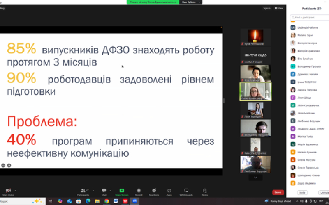Expand the Chat options arrow
Image resolution: width=329 pixels, height=205 pixels.
point(110,191)
